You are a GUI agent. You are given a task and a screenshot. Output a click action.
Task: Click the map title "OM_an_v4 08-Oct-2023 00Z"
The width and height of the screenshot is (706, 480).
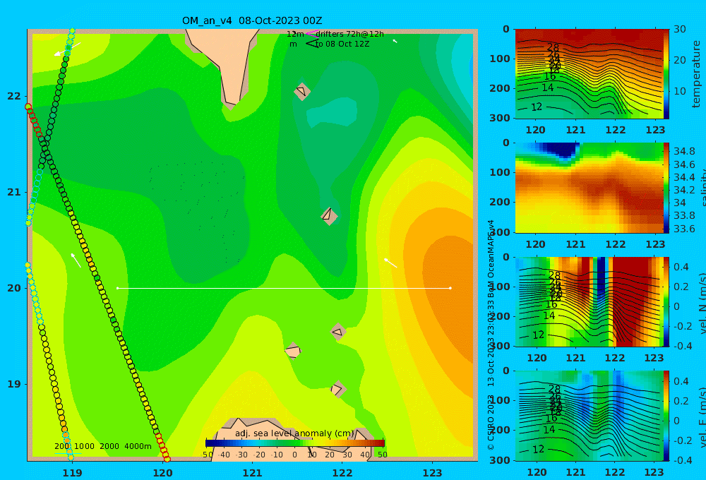(x=252, y=20)
